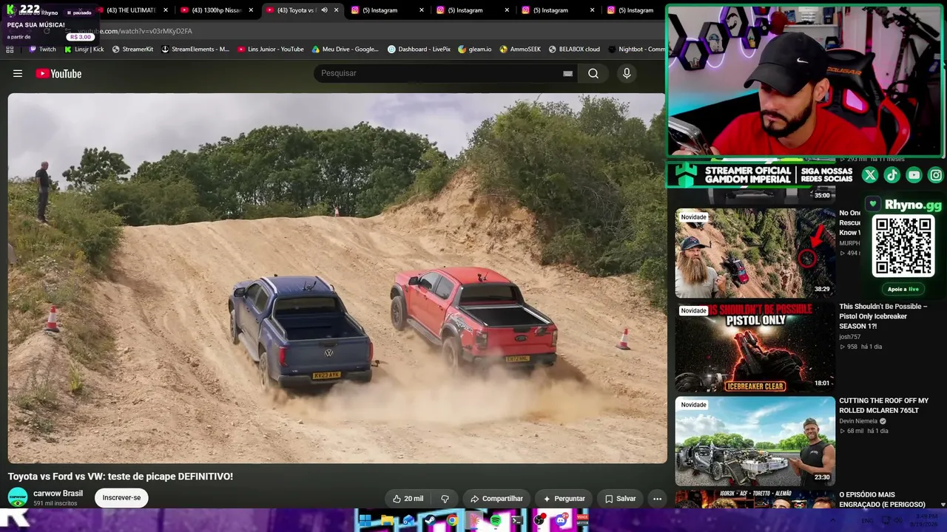This screenshot has width=947, height=532.
Task: Open the terminal from the taskbar
Action: tap(517, 521)
